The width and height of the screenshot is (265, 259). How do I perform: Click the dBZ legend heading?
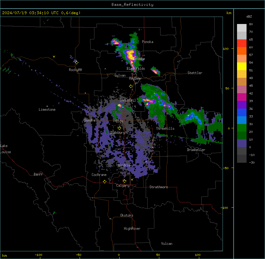[x=249, y=17]
